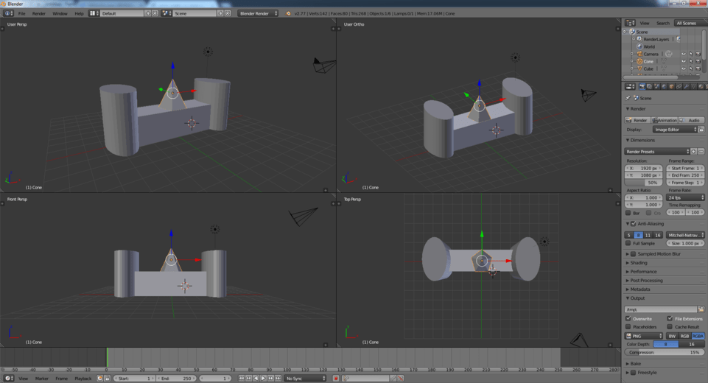This screenshot has width=708, height=383.
Task: Toggle visibility eye of Camera in outliner
Action: pyautogui.click(x=683, y=54)
